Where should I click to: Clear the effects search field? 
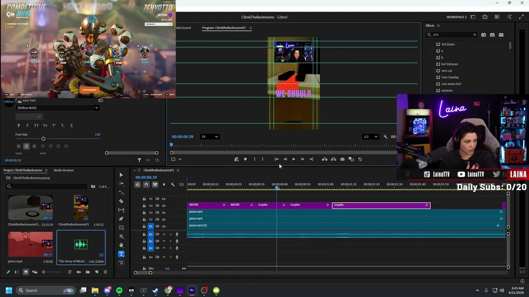(474, 35)
